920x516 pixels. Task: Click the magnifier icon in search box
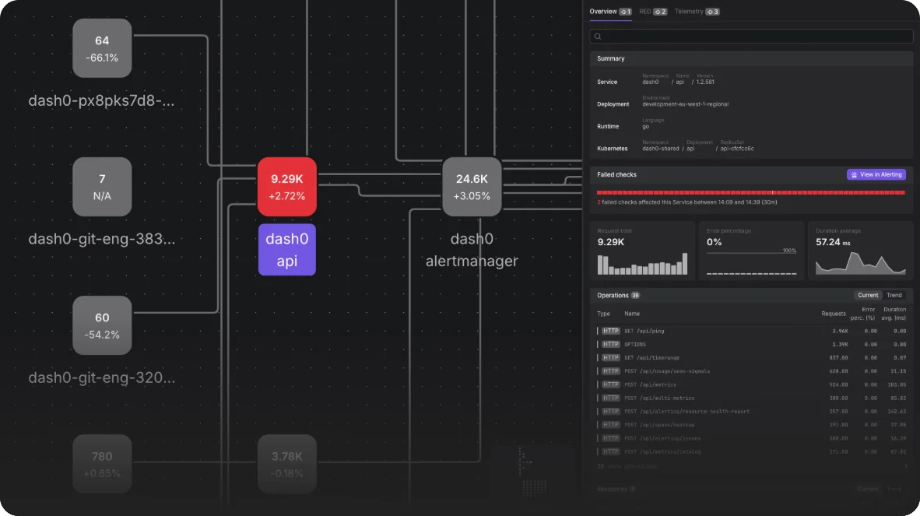pos(597,37)
